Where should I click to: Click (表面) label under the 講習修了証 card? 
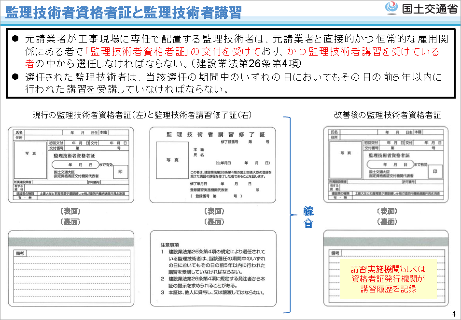[x=214, y=211]
